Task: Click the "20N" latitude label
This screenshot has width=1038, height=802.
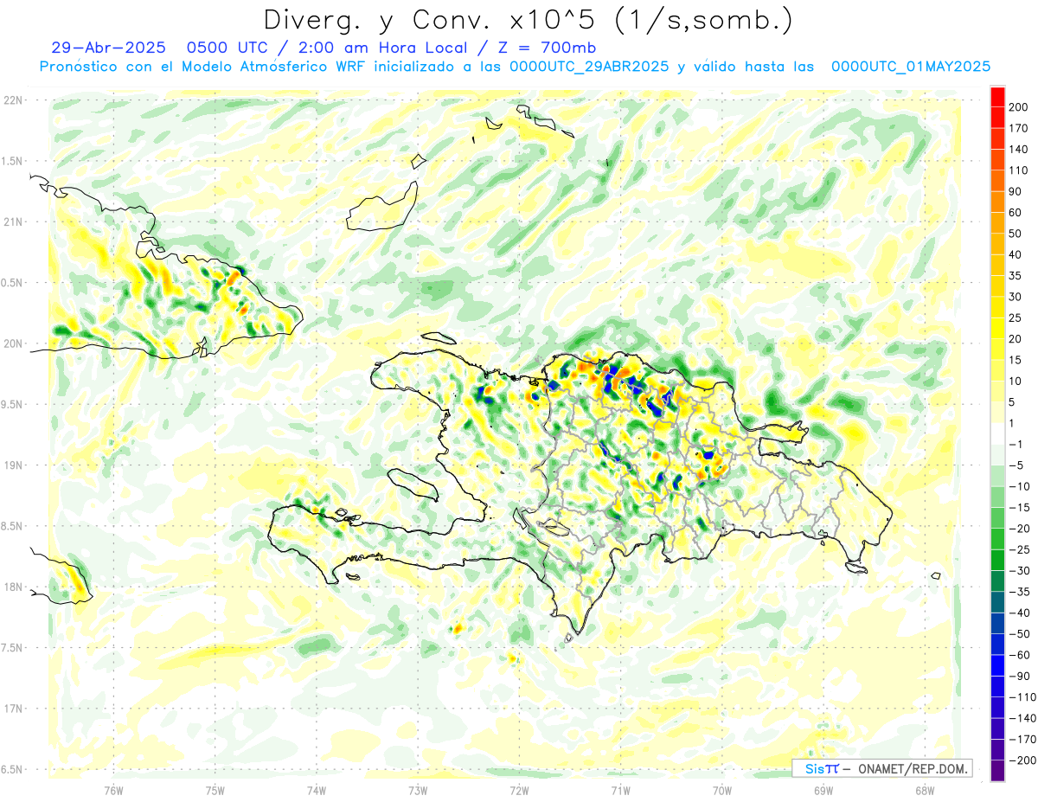Action: [13, 343]
